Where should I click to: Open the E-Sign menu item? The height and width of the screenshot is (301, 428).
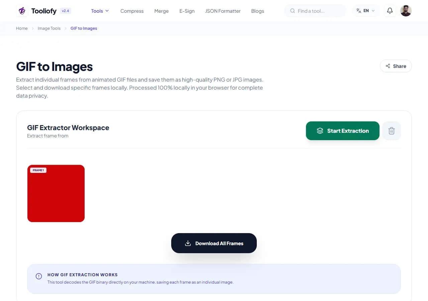[x=187, y=11]
